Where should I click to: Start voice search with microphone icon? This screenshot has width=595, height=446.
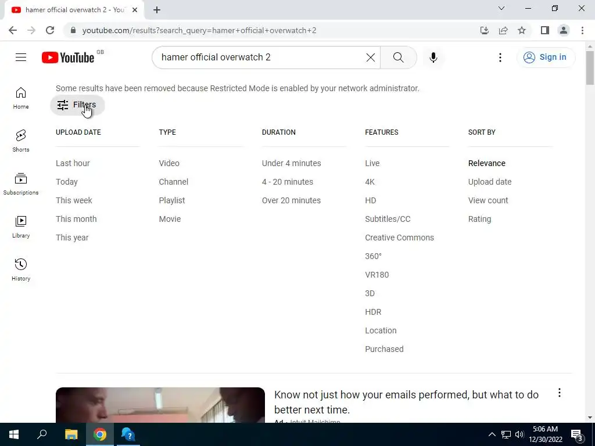click(x=433, y=57)
